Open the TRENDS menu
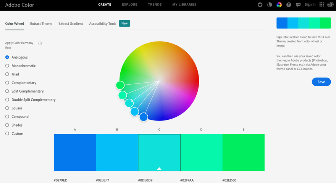This screenshot has width=336, height=183. (x=155, y=5)
